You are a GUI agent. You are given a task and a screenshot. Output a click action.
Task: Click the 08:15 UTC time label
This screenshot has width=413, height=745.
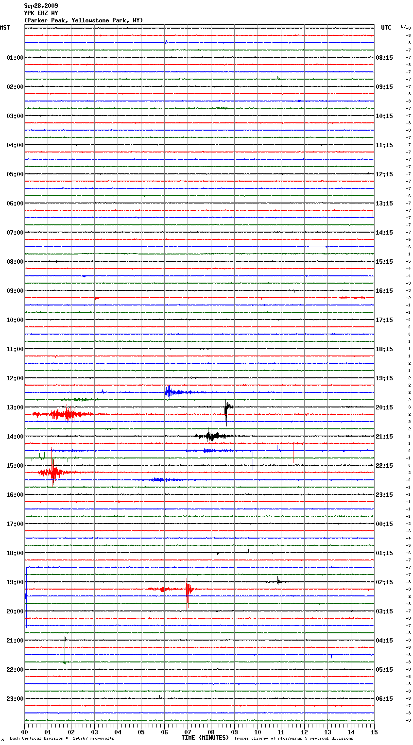[384, 58]
